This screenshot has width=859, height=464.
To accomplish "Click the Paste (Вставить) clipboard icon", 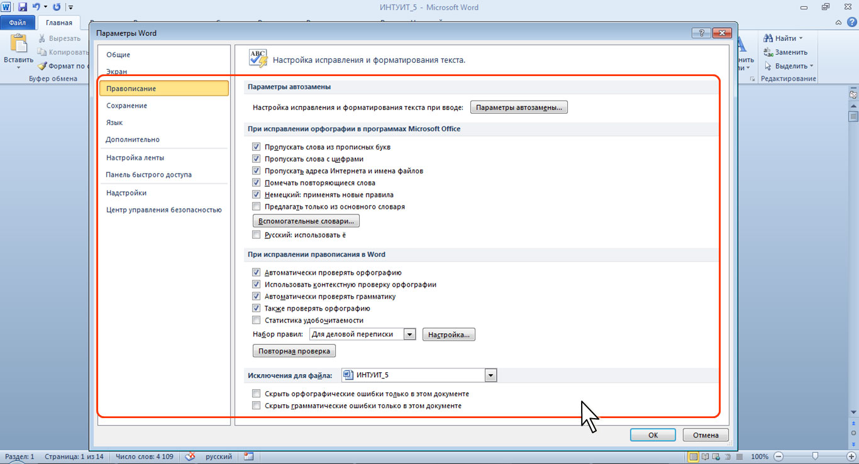I will pyautogui.click(x=19, y=44).
